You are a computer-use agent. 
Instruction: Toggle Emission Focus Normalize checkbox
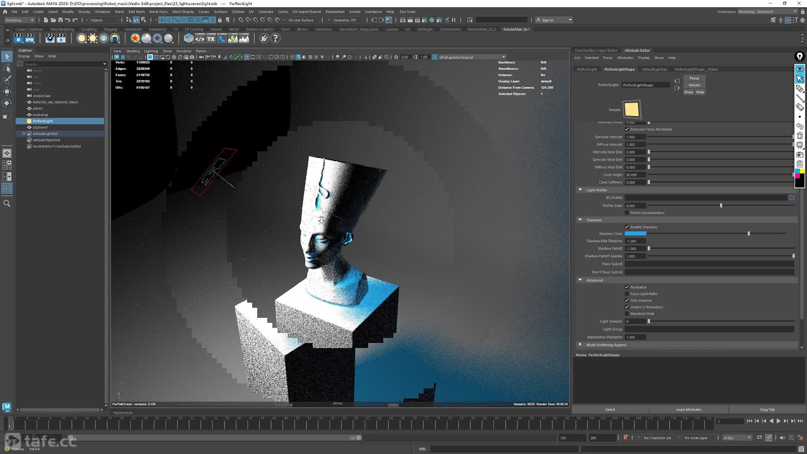tap(627, 129)
